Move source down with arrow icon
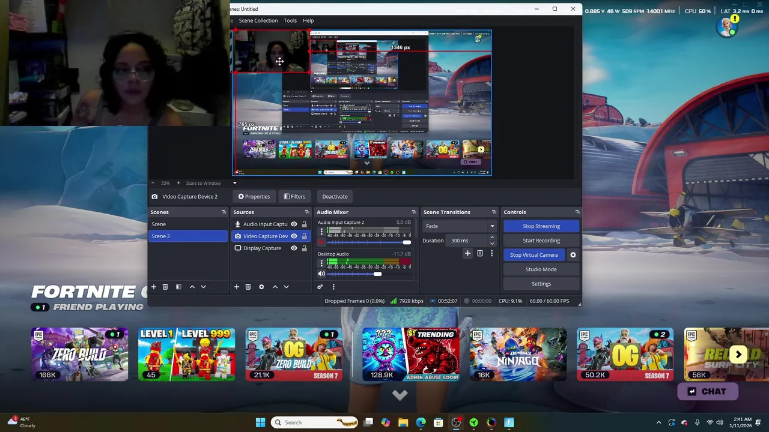This screenshot has width=769, height=432. 286,287
